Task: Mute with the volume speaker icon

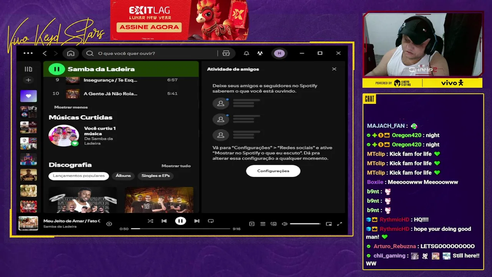Action: coord(284,224)
